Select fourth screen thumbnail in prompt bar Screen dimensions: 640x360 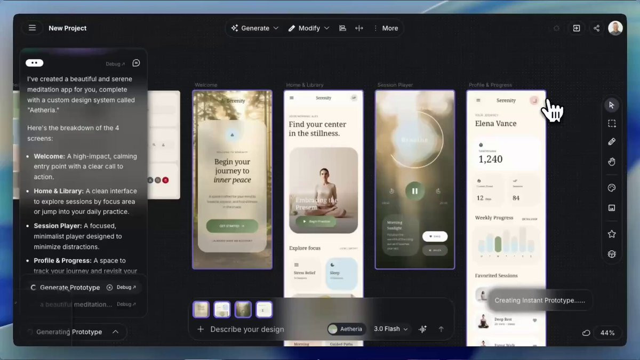pos(264,309)
